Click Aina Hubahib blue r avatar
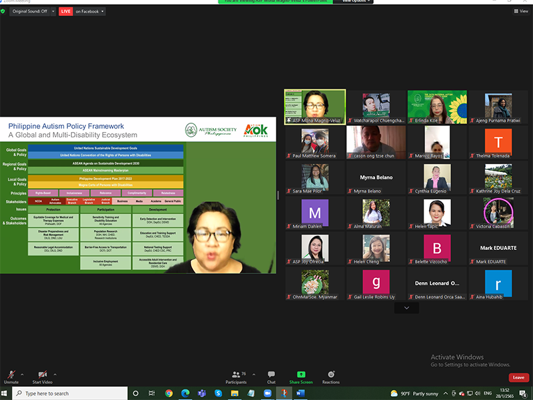The height and width of the screenshot is (400, 533). tap(498, 283)
